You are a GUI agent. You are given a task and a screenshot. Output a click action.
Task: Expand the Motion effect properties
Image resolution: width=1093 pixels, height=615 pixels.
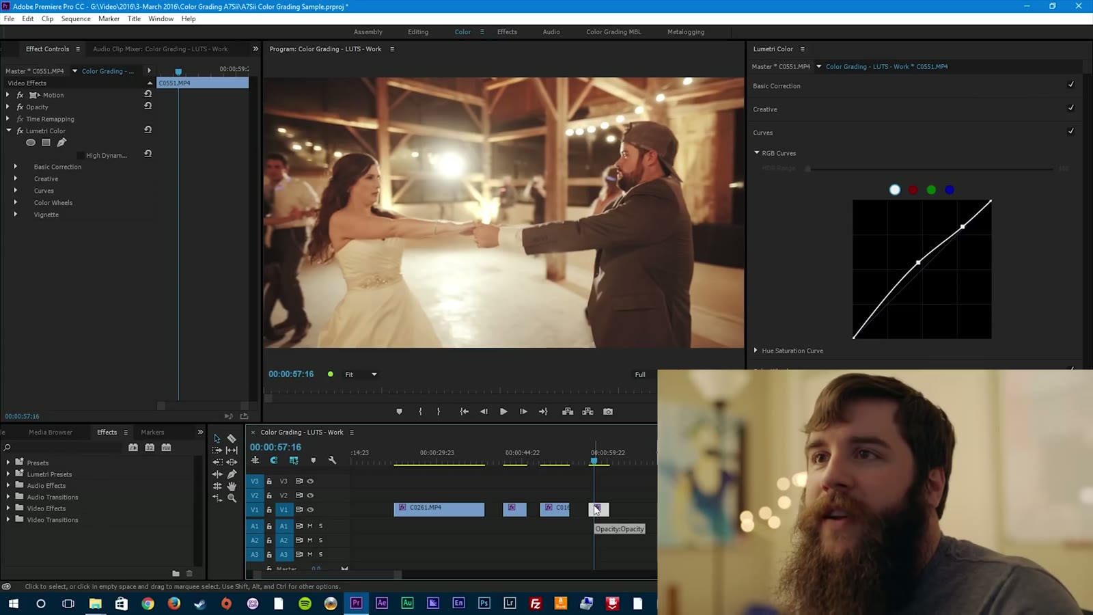pyautogui.click(x=8, y=95)
